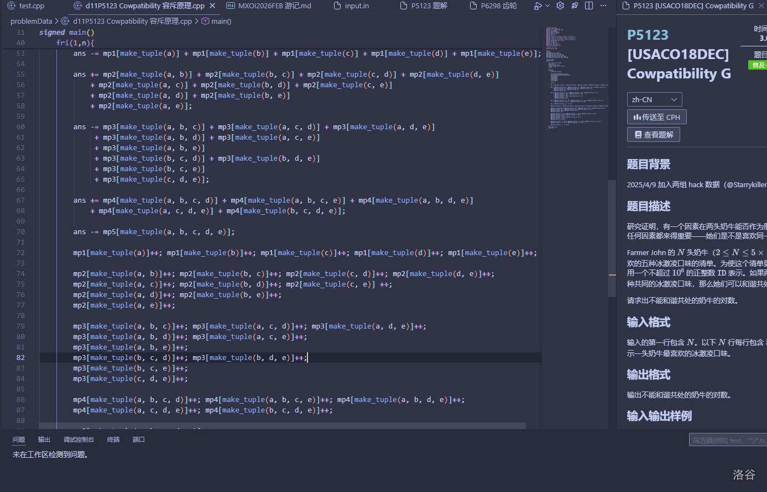Expand the zh-CN language dropdown
Image resolution: width=767 pixels, height=492 pixels.
click(654, 100)
